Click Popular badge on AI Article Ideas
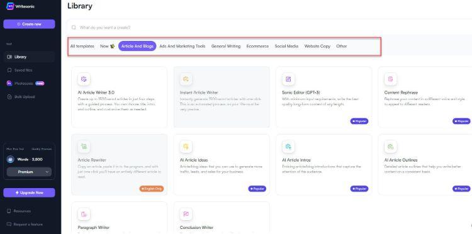 click(257, 189)
